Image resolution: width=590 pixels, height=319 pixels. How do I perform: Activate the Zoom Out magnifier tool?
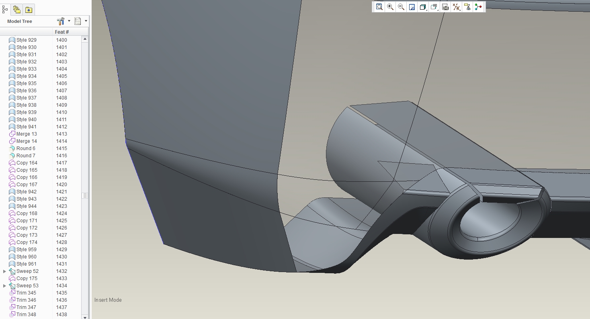click(401, 7)
